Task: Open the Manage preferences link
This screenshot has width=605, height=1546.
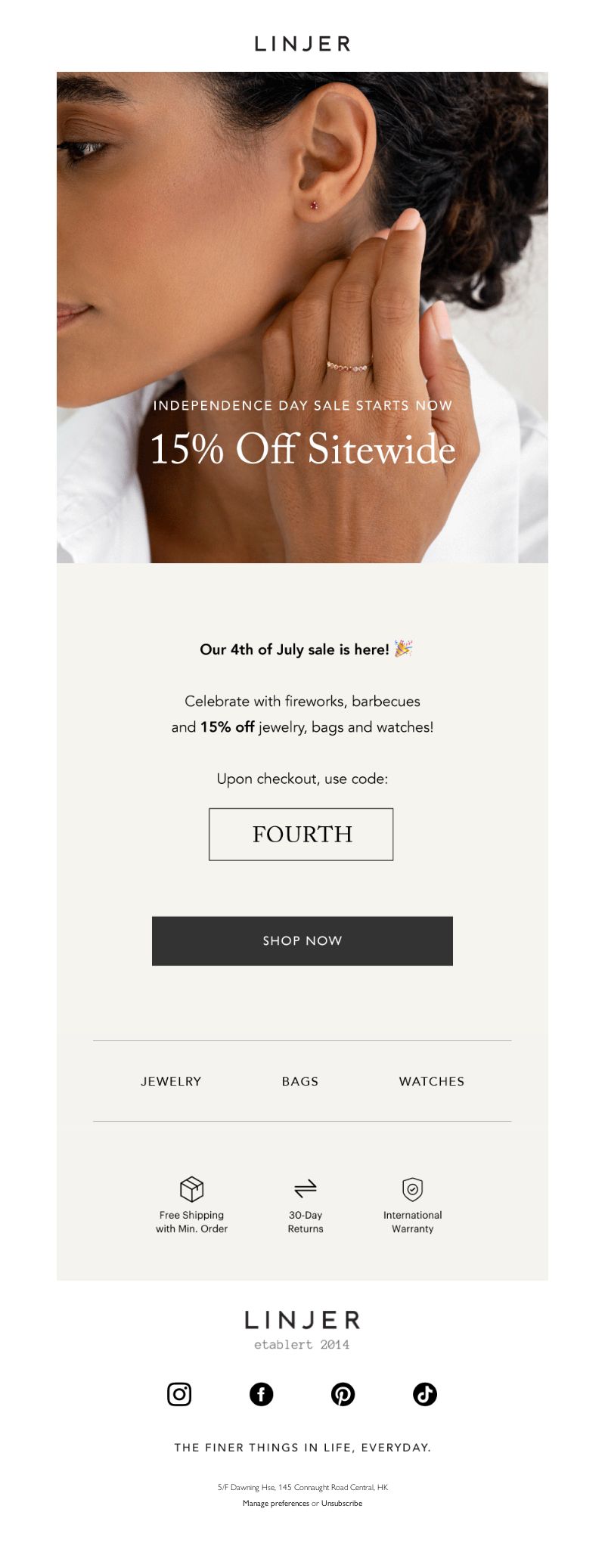Action: pos(276,1503)
